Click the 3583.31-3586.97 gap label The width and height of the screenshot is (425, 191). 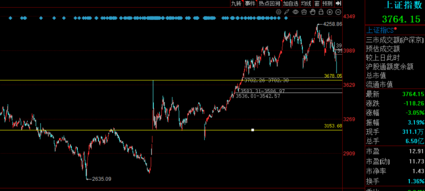[262, 91]
